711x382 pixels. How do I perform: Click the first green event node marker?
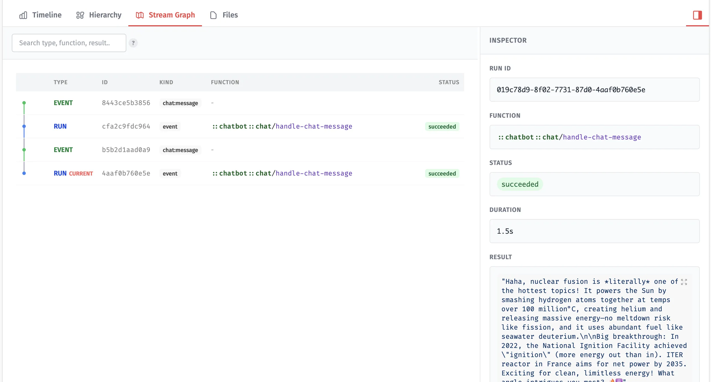point(24,103)
